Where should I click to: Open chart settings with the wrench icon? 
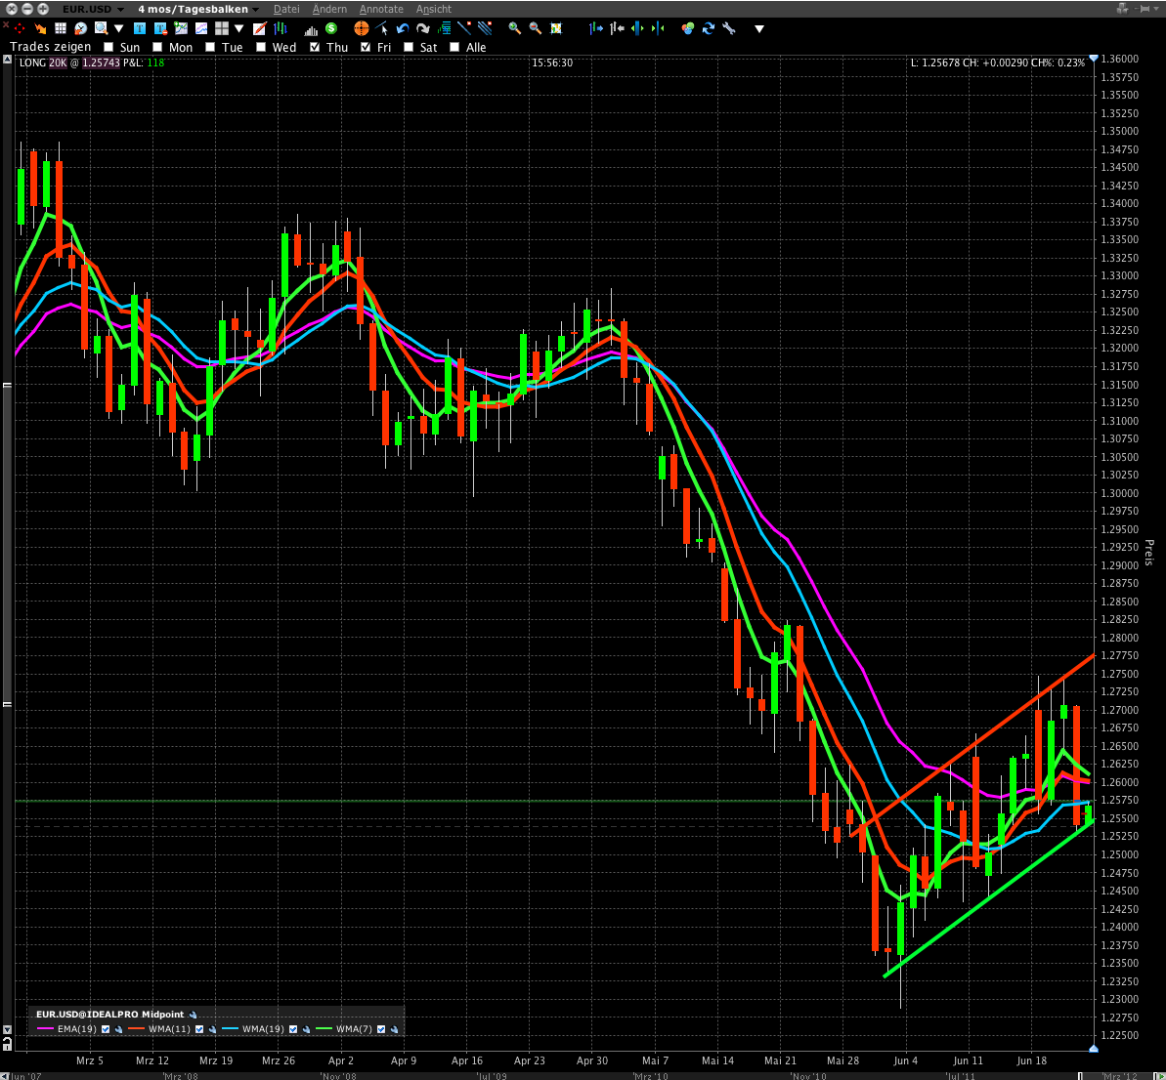click(729, 28)
